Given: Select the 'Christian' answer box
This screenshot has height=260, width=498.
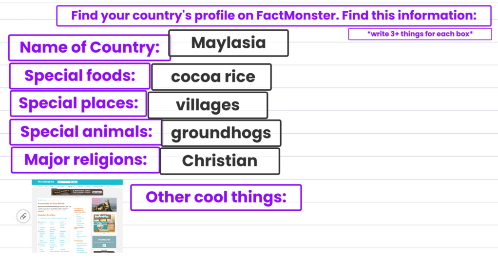Looking at the screenshot, I should click(x=219, y=161).
